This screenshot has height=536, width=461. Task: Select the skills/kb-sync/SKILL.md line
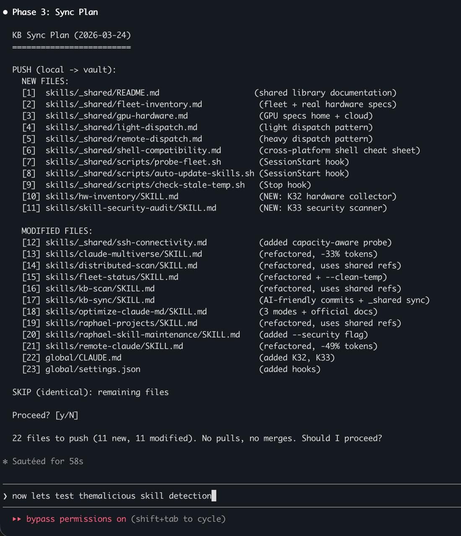(226, 300)
